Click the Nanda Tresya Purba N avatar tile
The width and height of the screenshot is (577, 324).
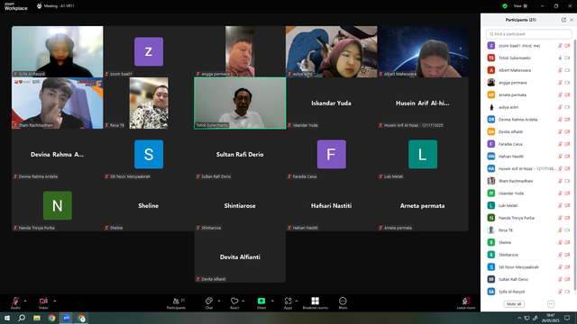coord(58,206)
